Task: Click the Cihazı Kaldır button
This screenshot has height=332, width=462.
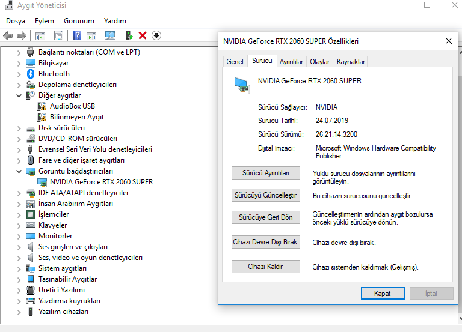Action: pos(266,267)
